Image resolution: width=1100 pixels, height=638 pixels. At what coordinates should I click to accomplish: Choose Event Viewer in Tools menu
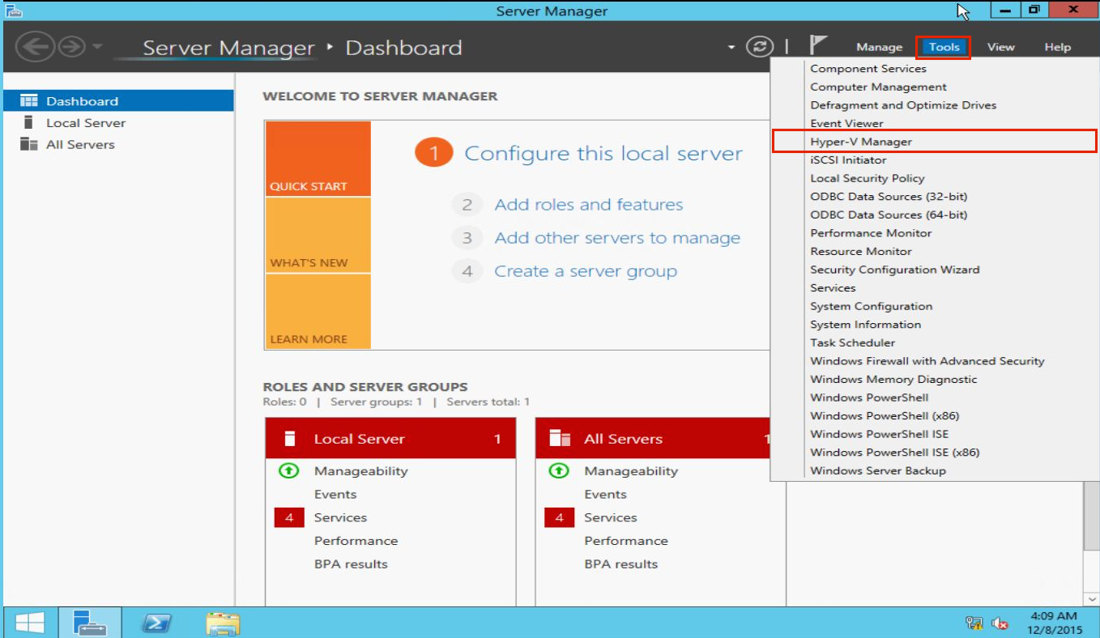point(846,123)
